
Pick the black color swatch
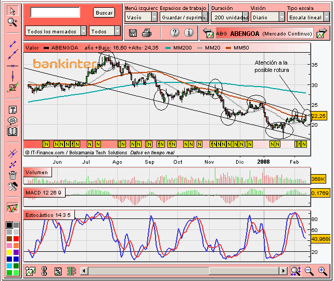9,225
